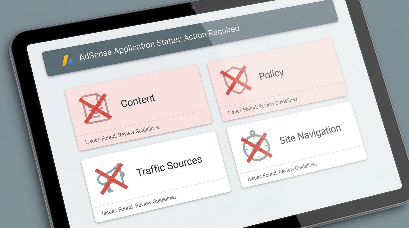Click the crossed-out shield icon on Policy card
The width and height of the screenshot is (409, 228).
pyautogui.click(x=236, y=80)
